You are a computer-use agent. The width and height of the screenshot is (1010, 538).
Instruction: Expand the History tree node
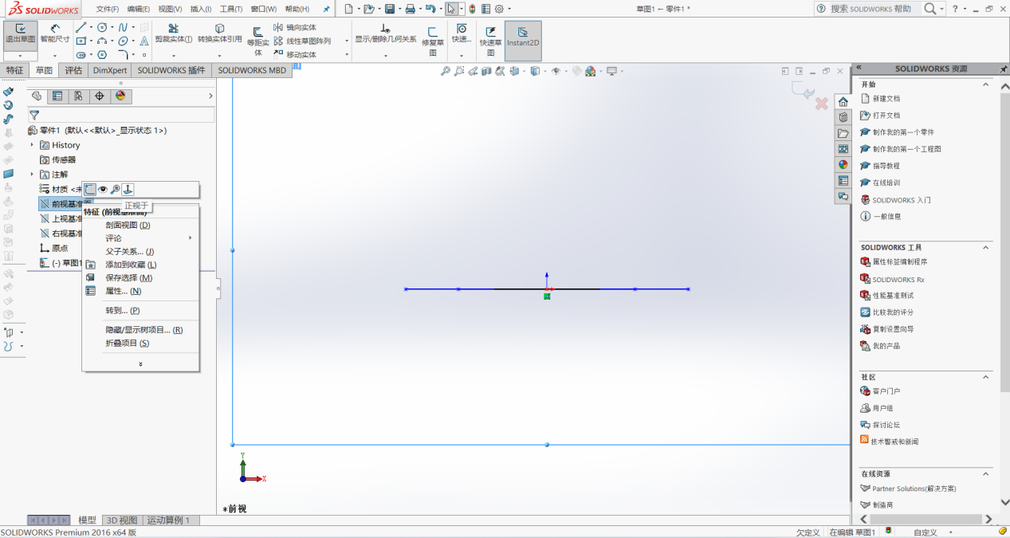pyautogui.click(x=32, y=145)
